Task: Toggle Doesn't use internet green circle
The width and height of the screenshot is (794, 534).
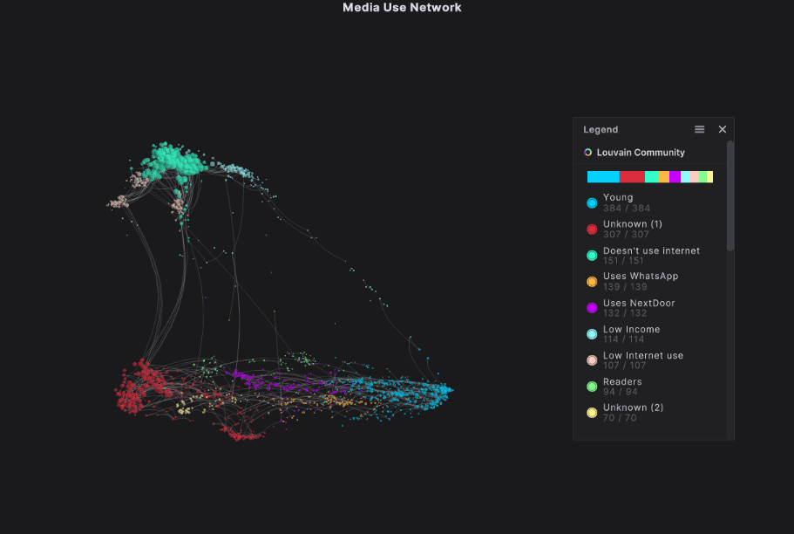Action: tap(592, 256)
